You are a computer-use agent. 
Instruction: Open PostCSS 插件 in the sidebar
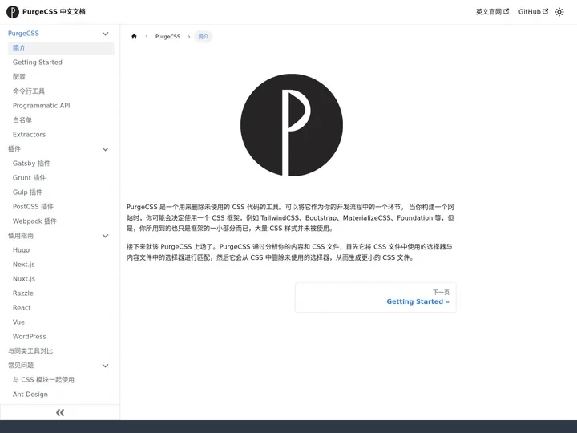61,207
